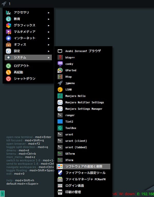Image resolution: width=154 pixels, height=197 pixels.
Task: Open the インターネット category
Action: pyautogui.click(x=28, y=38)
